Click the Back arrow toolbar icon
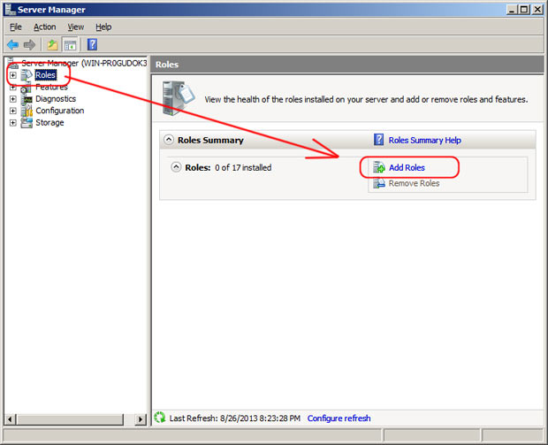548x445 pixels. [12, 45]
